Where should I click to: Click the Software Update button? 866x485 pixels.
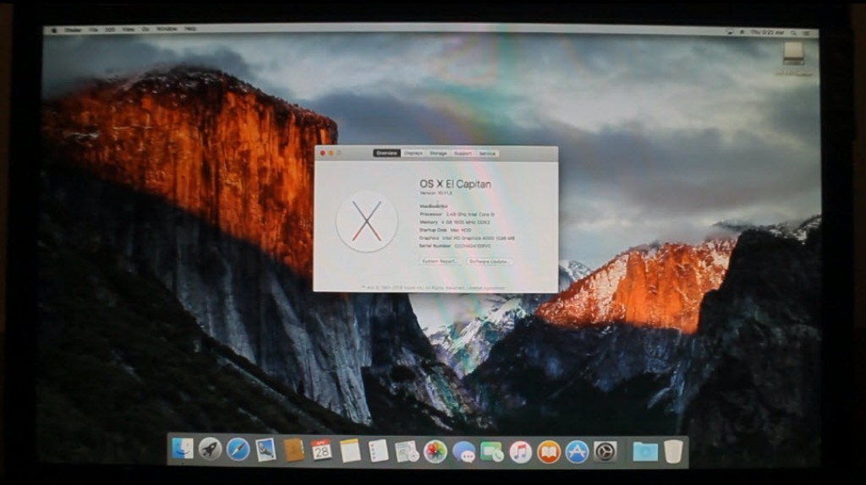(x=490, y=261)
